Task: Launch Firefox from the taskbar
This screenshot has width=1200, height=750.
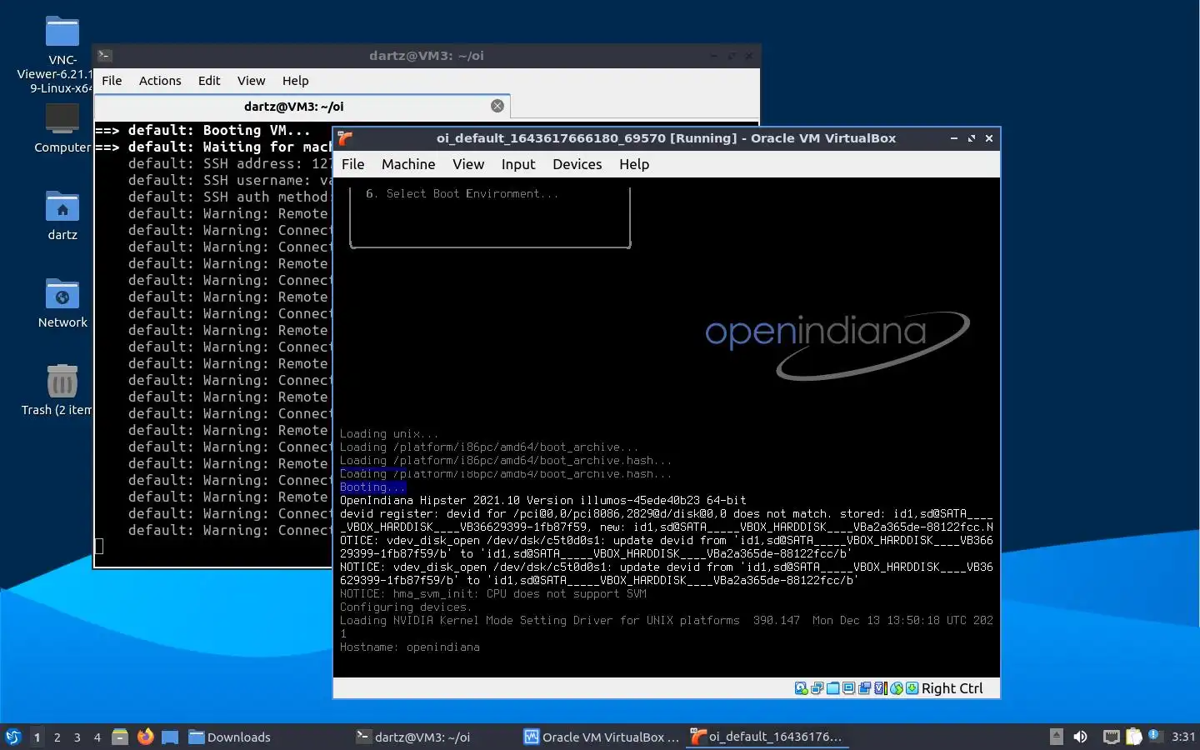Action: pyautogui.click(x=145, y=737)
